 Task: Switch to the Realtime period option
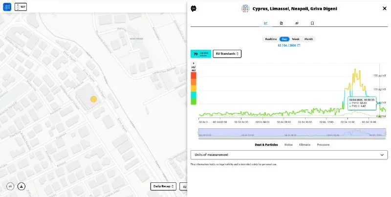point(271,39)
